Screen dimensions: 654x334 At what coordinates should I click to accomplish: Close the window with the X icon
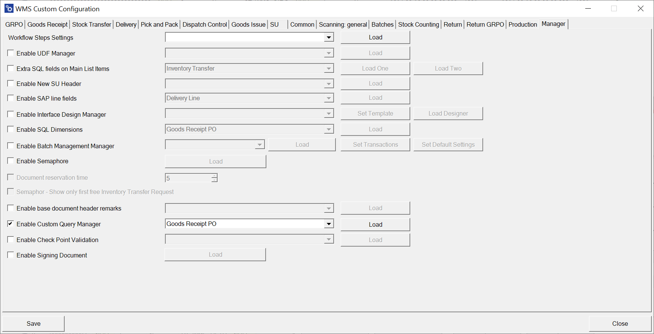click(x=640, y=8)
